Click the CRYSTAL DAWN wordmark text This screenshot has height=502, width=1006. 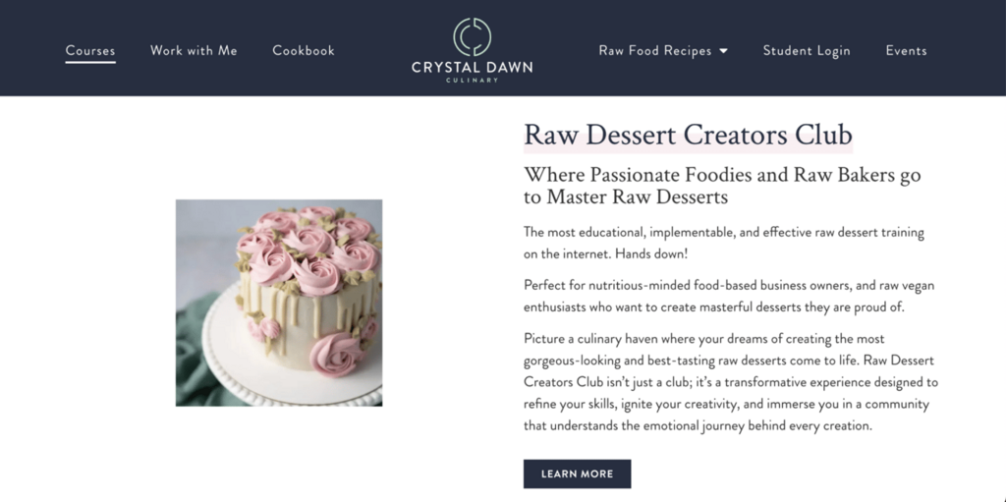coord(472,68)
